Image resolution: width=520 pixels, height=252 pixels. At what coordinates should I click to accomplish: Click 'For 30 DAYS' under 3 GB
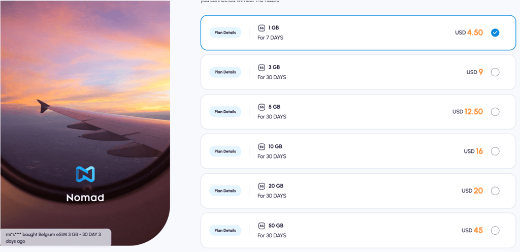point(272,77)
